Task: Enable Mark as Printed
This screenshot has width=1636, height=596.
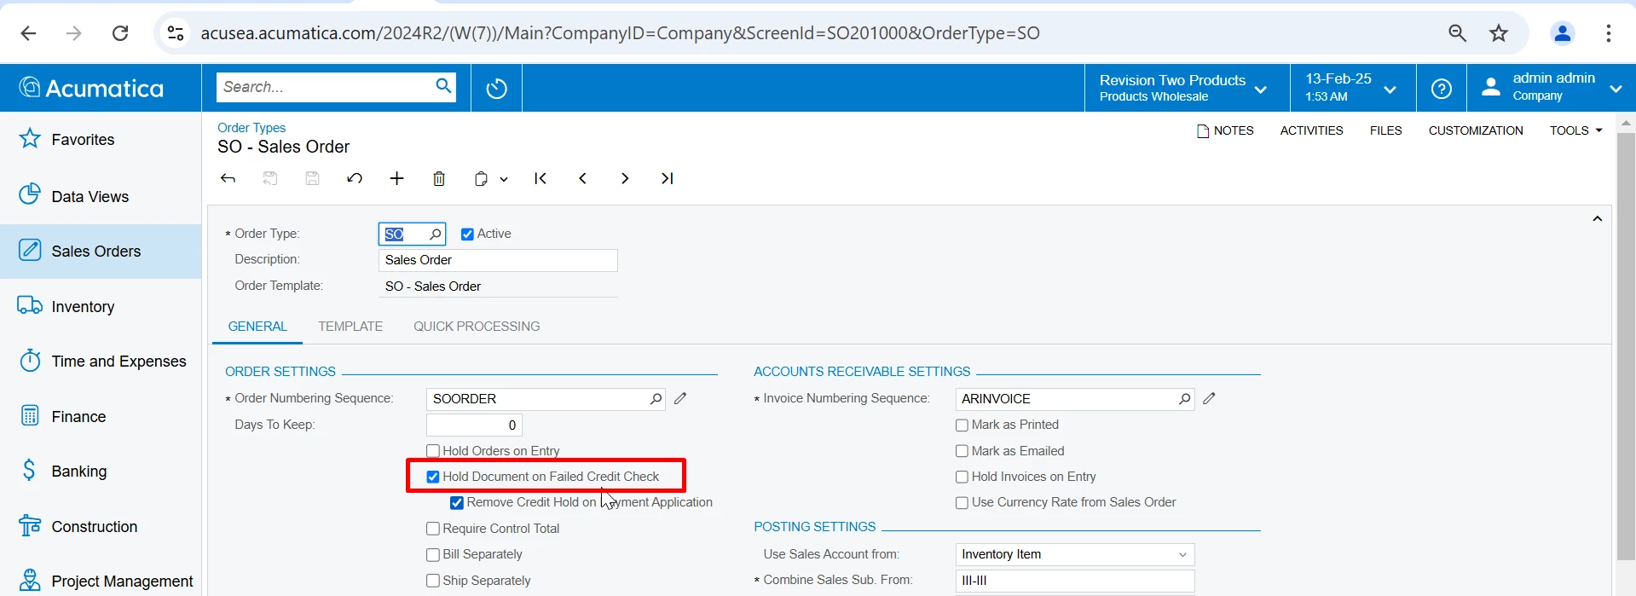Action: (x=962, y=425)
